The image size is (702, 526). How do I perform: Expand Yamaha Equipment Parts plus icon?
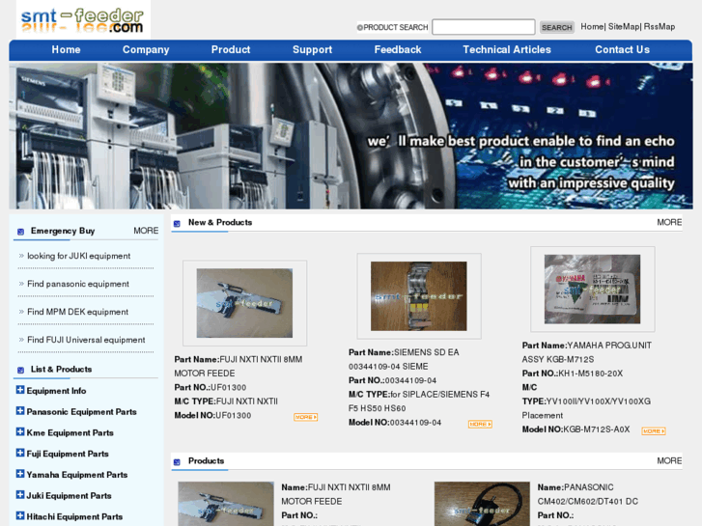click(x=20, y=474)
